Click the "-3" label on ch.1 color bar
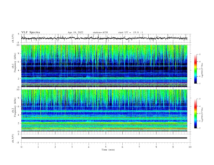214x165 pixels. [199, 54]
